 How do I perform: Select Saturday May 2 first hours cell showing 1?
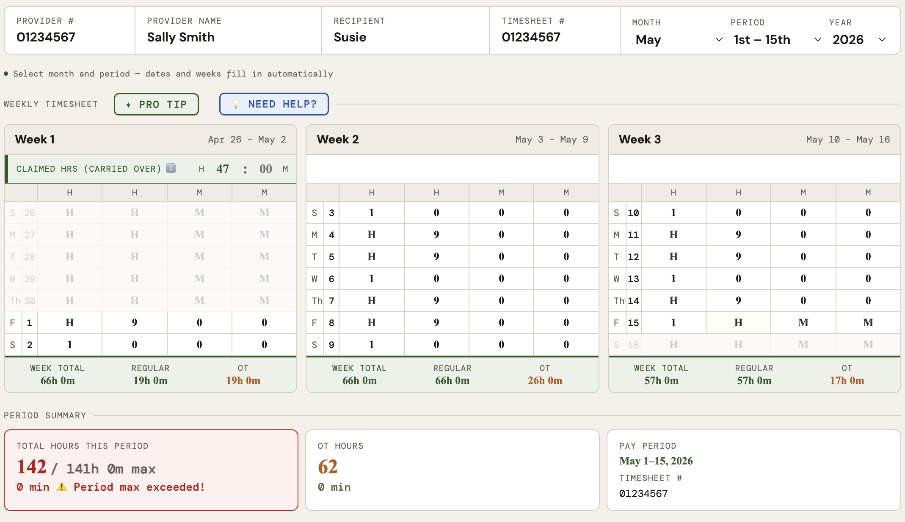[70, 345]
